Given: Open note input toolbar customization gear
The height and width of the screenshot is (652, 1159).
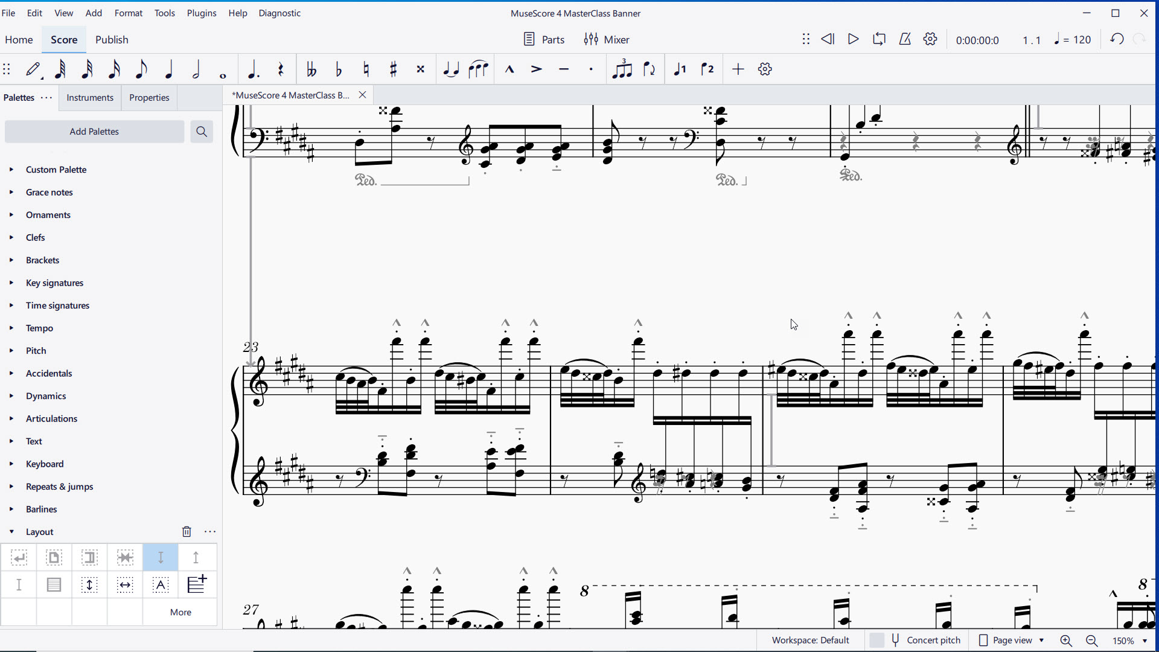Looking at the screenshot, I should (765, 69).
